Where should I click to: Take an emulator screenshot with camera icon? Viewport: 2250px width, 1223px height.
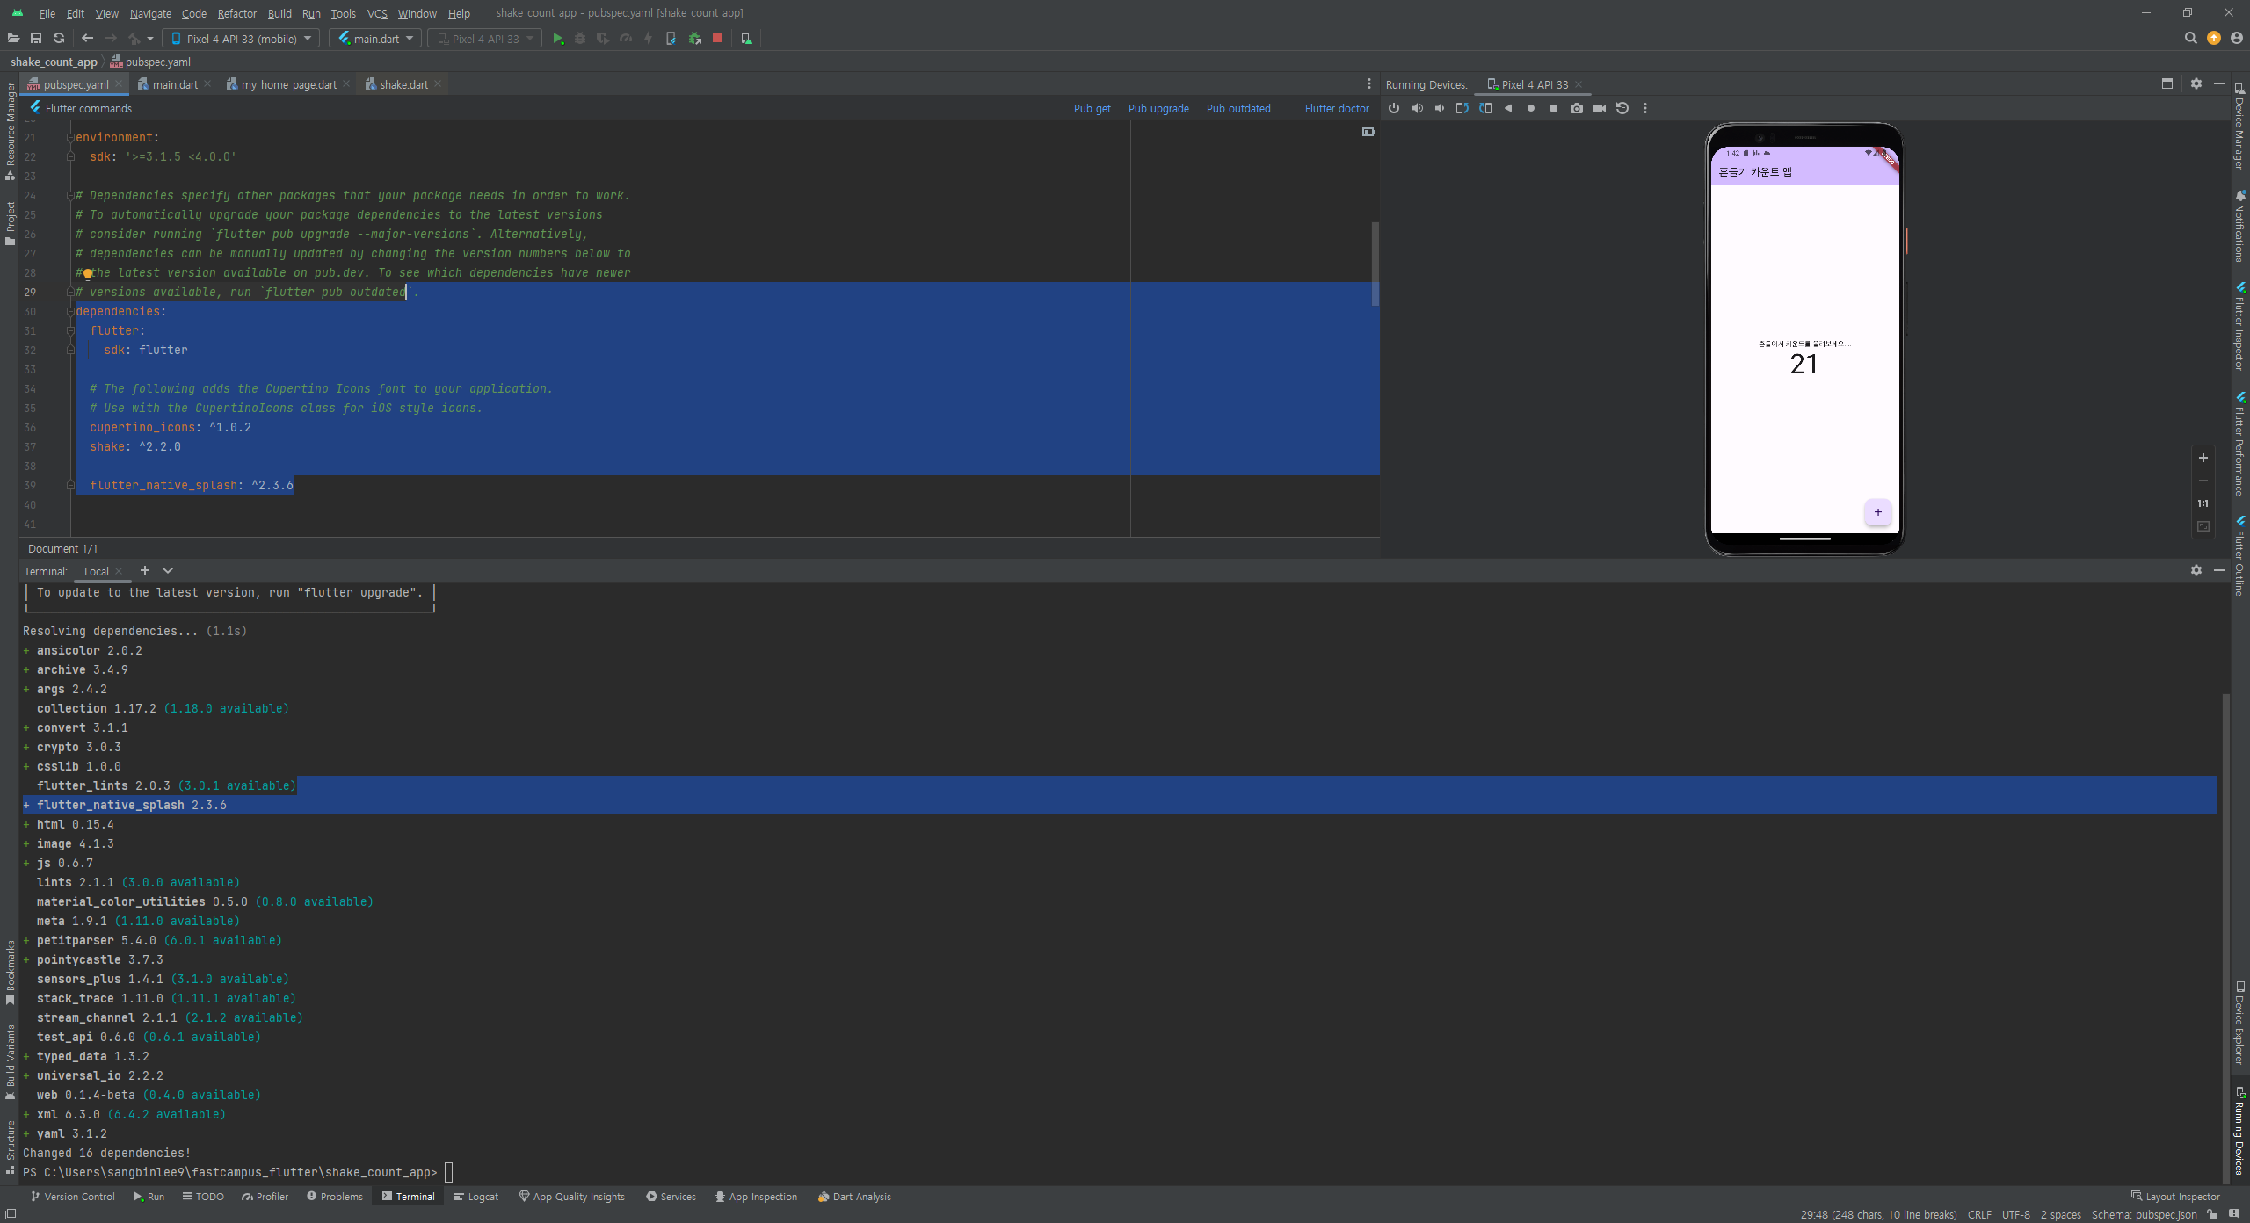pos(1577,108)
